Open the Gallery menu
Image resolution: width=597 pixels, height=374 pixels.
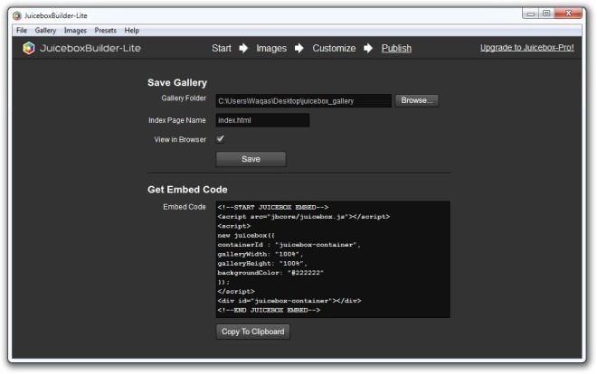45,31
